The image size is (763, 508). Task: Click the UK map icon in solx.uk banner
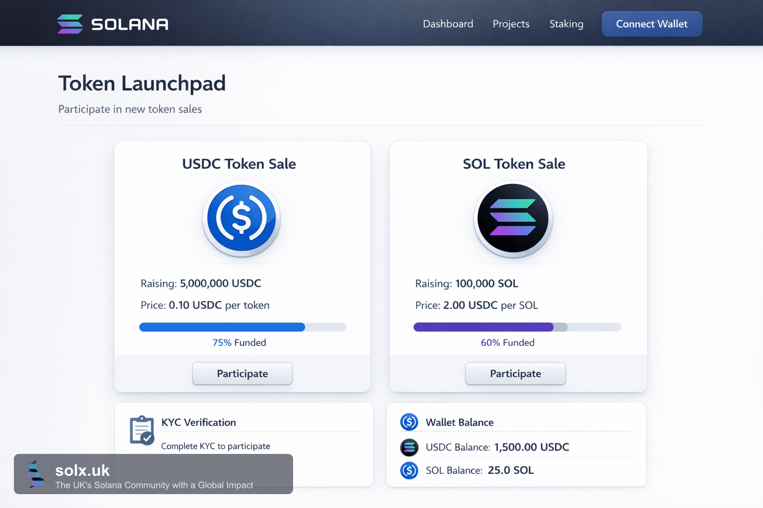pyautogui.click(x=35, y=474)
